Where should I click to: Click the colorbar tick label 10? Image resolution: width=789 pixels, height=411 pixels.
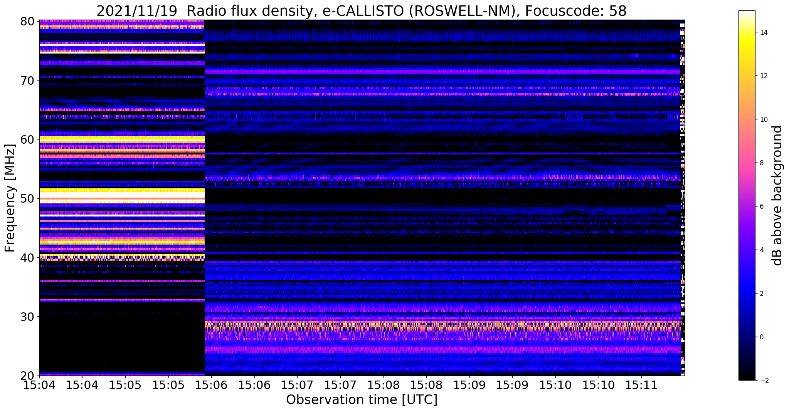[763, 119]
